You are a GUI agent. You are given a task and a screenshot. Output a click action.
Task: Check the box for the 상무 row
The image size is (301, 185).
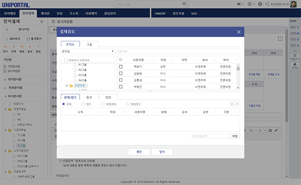(120, 67)
